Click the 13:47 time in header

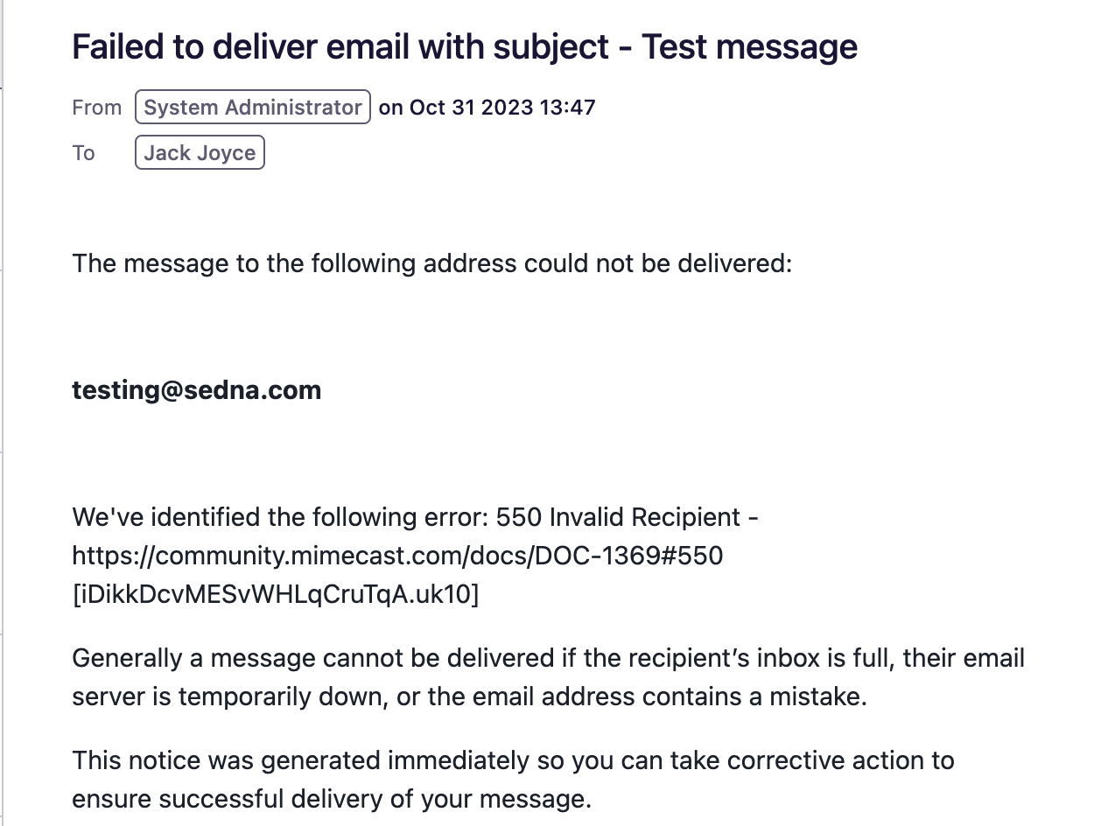[x=567, y=107]
